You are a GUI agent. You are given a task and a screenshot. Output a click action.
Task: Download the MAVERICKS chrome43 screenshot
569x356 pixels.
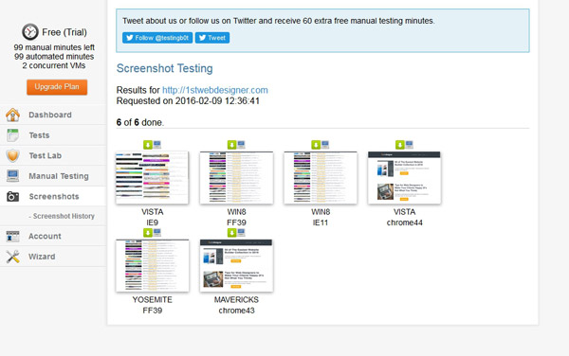(232, 233)
